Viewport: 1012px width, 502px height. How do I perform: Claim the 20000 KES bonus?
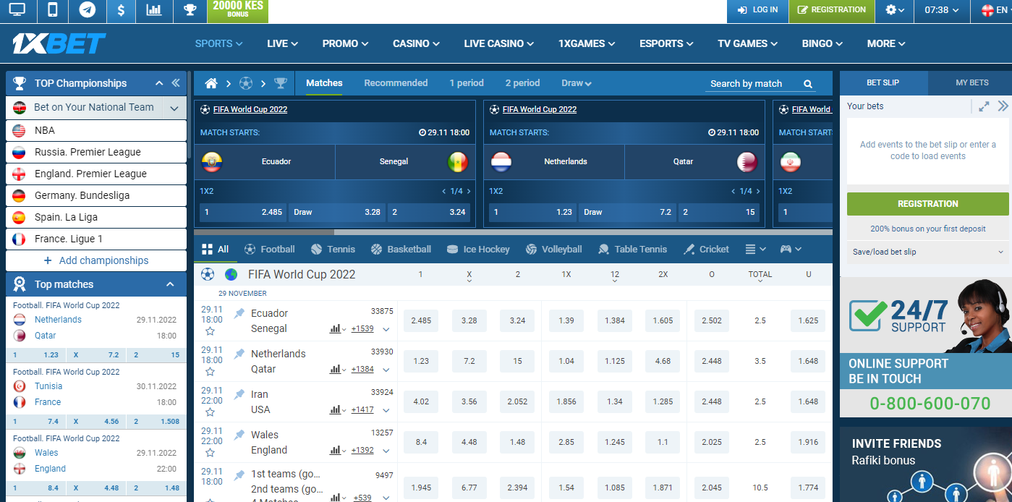[x=237, y=9]
